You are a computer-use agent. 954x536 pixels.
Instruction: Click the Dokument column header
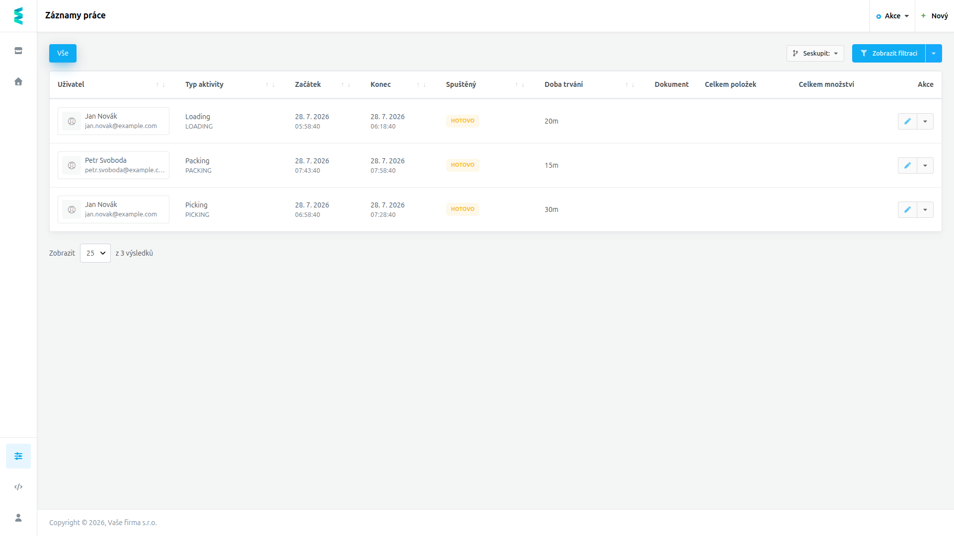(671, 84)
